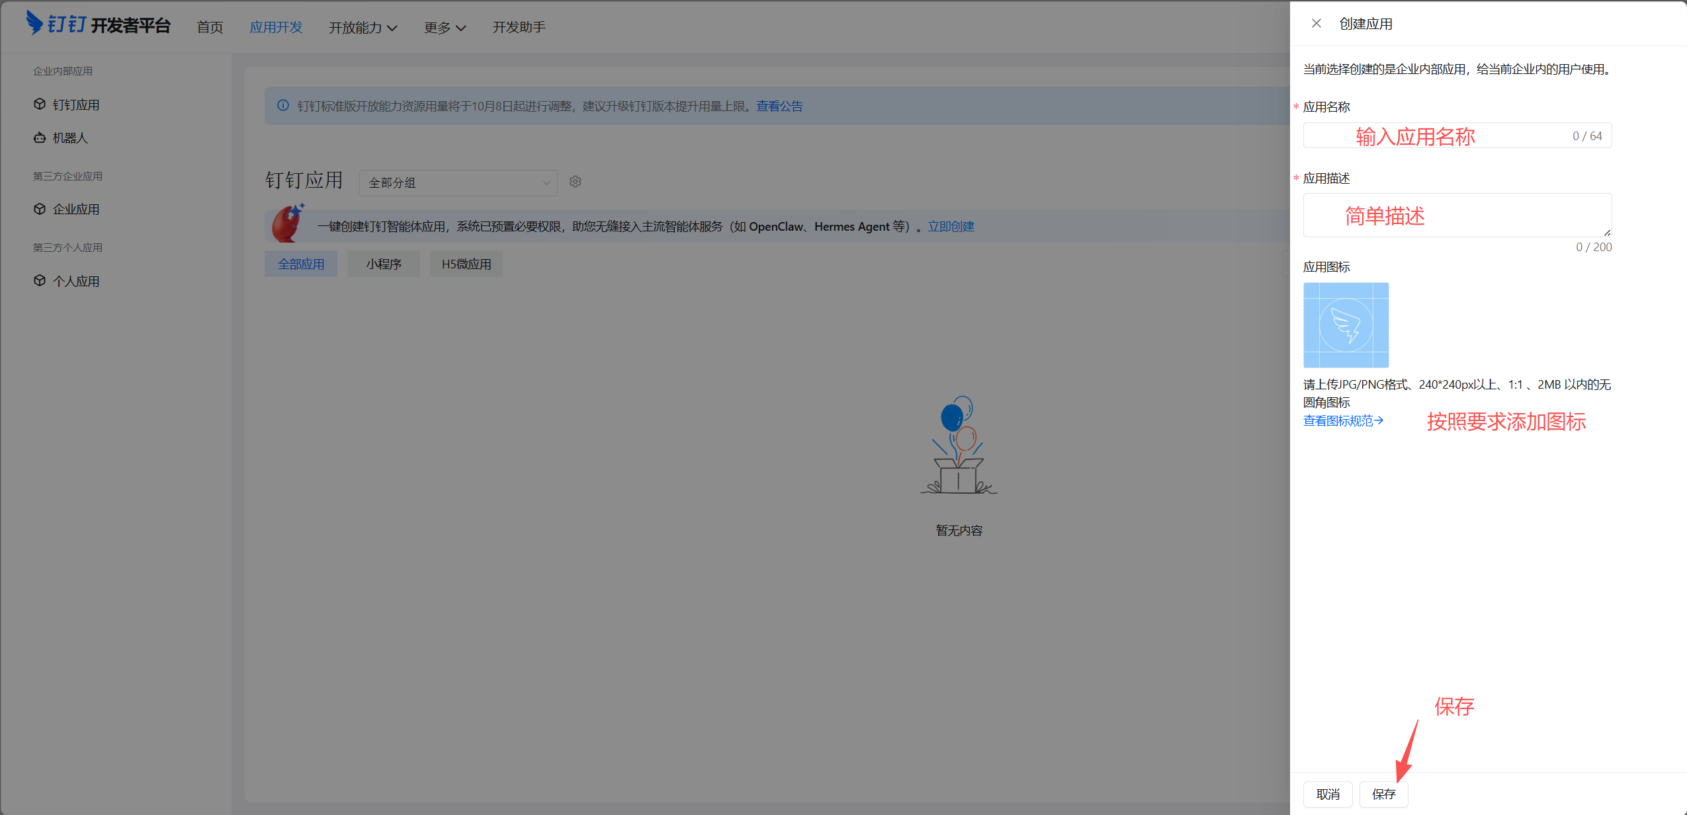Viewport: 1687px width, 815px height.
Task: Click the 个人应用 cube icon
Action: pos(40,280)
